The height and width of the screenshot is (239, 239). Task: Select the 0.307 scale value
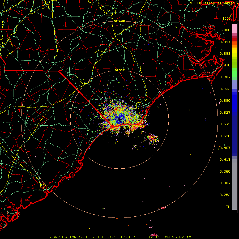(x=225, y=183)
